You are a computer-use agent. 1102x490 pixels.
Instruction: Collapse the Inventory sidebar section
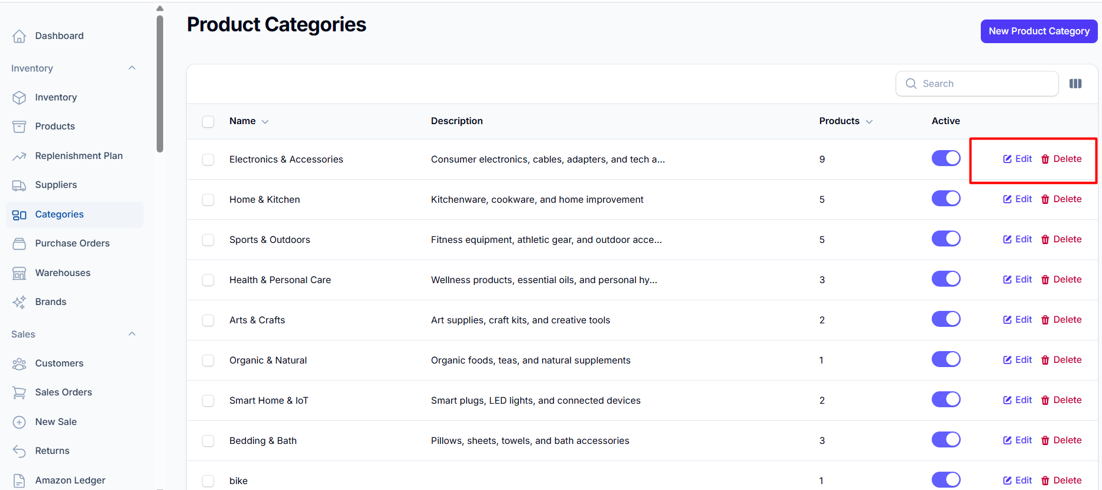tap(132, 68)
